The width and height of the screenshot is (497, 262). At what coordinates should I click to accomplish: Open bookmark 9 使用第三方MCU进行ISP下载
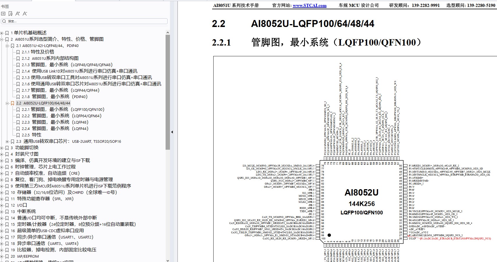point(71,186)
